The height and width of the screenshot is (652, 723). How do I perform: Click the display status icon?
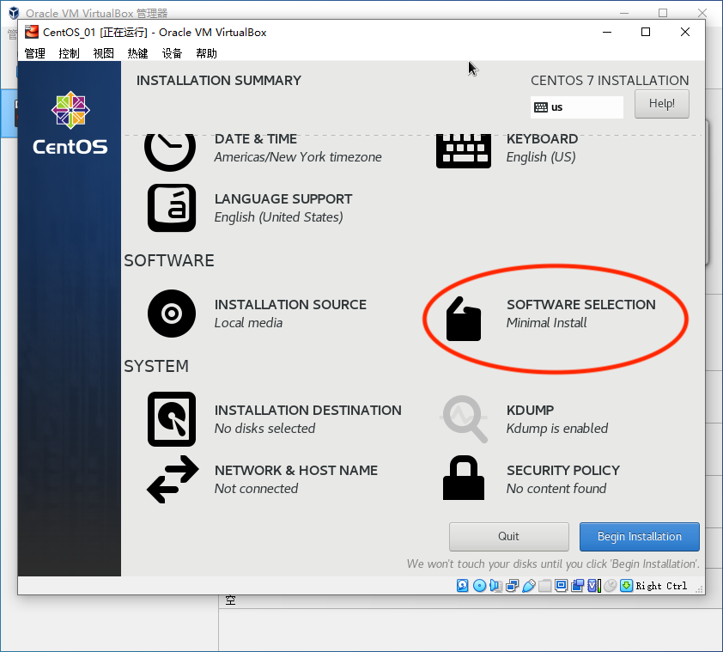(562, 586)
